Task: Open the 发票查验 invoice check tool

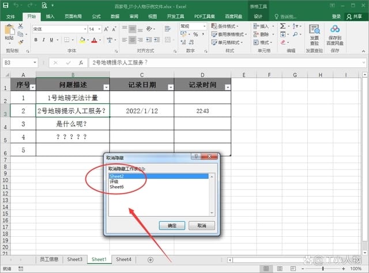Action: [314, 34]
